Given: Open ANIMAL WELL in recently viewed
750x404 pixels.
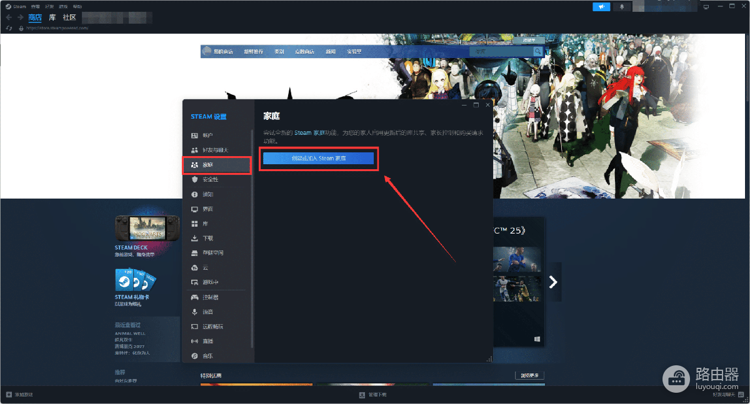Looking at the screenshot, I should pos(129,333).
